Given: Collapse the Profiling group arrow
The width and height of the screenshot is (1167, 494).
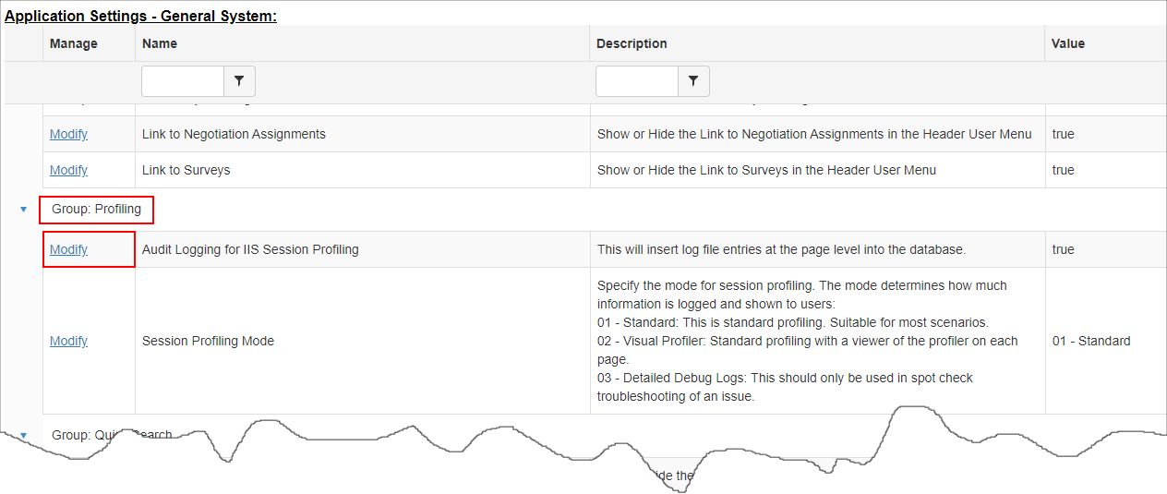Looking at the screenshot, I should pos(23,210).
